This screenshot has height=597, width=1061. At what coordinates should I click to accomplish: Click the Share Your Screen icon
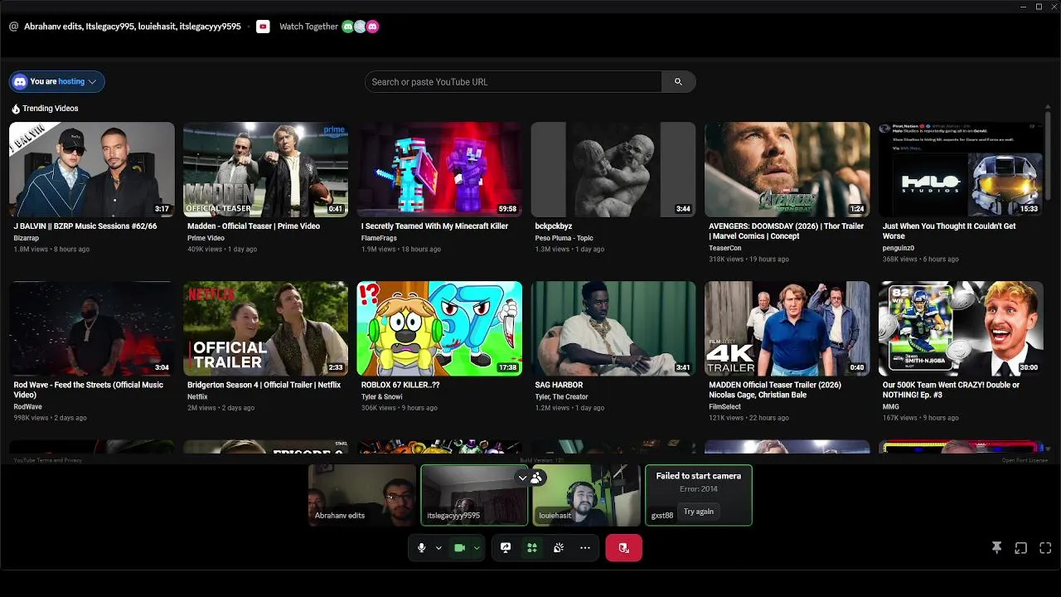506,548
